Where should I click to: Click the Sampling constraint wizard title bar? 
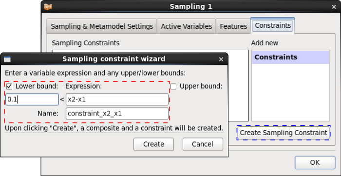pos(114,59)
